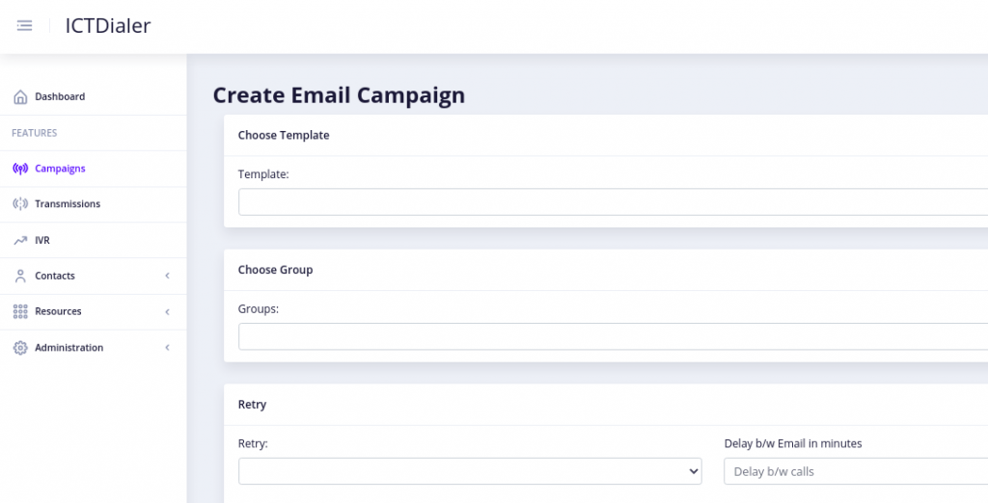Open the Retry dropdown

pos(470,471)
